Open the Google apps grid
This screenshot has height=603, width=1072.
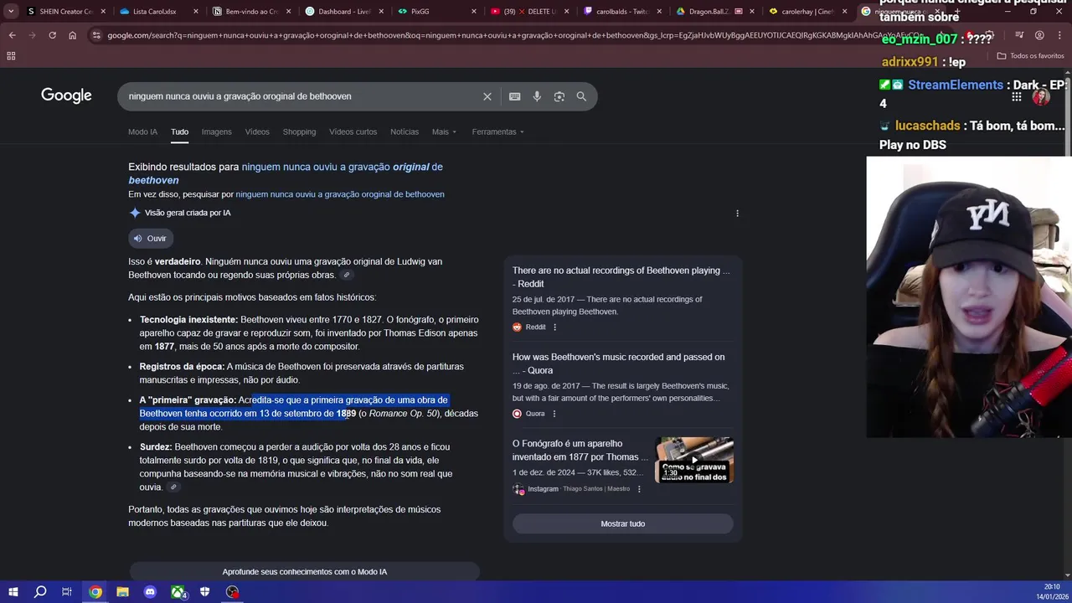click(1017, 96)
